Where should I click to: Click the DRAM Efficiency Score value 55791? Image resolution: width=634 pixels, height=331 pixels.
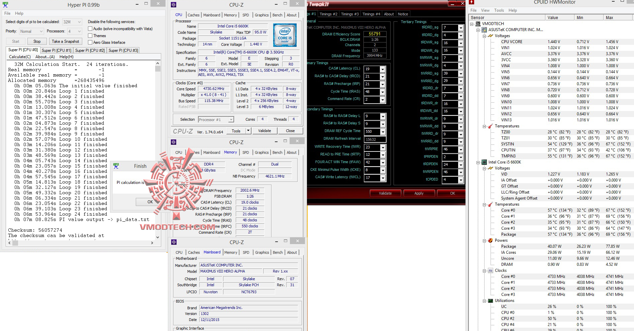[x=375, y=34]
